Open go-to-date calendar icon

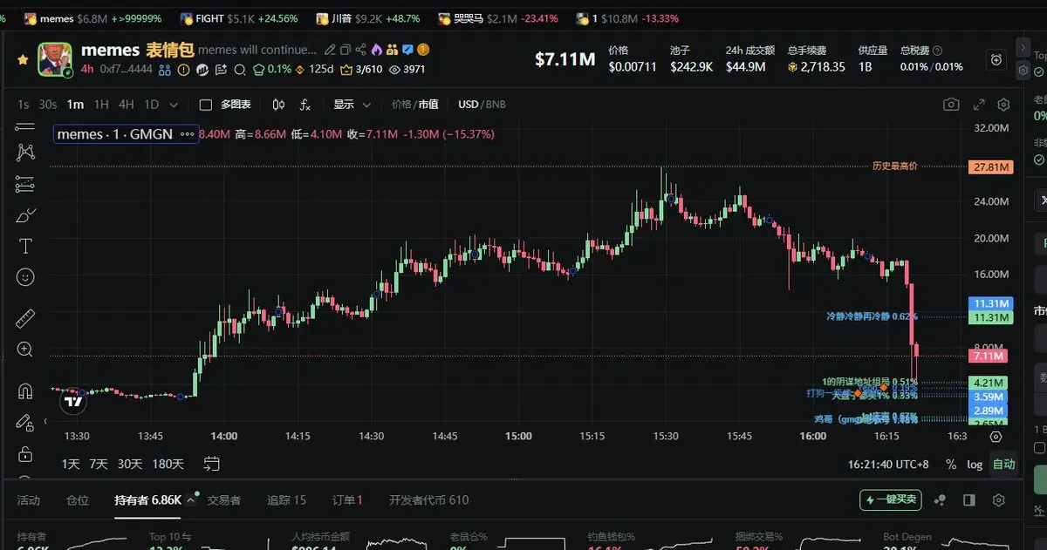tap(211, 464)
